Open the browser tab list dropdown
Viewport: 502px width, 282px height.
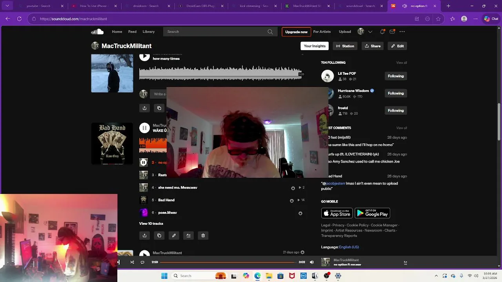pos(7,6)
